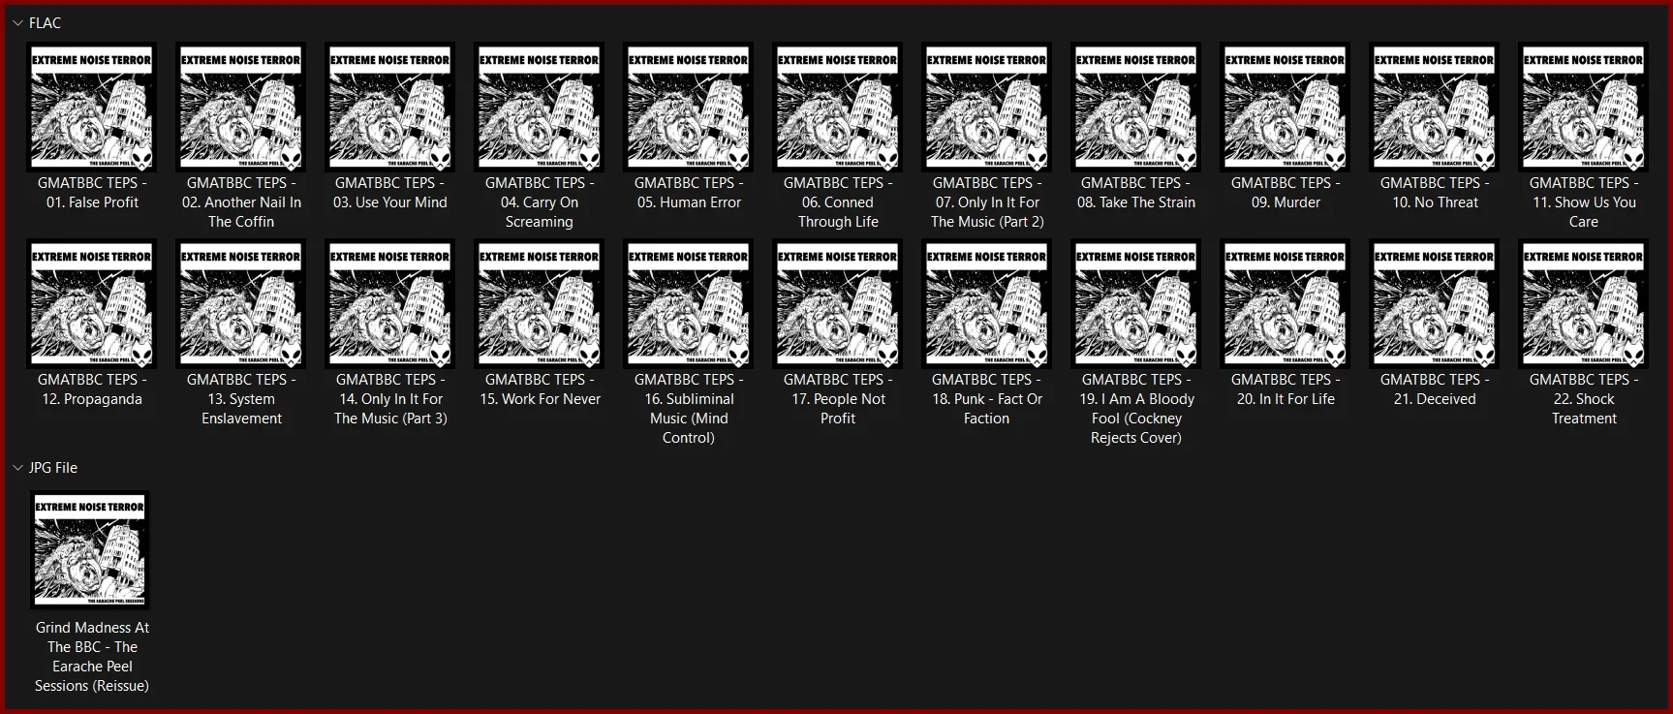Select the 10. No Threat file icon

(x=1435, y=107)
